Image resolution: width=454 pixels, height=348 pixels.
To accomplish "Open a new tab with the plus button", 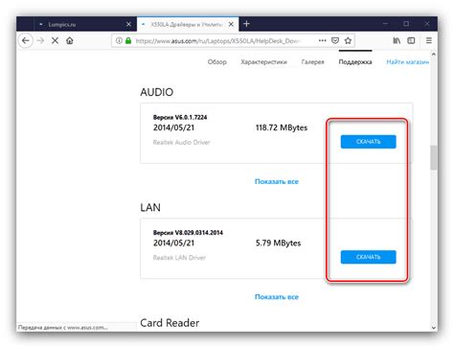I will click(x=246, y=24).
